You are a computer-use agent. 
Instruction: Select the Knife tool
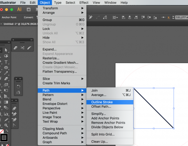tap(29, 48)
